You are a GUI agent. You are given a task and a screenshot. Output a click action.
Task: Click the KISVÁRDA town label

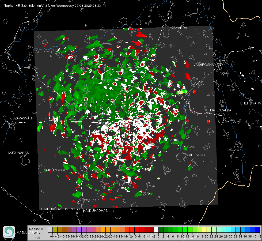[x=179, y=28]
